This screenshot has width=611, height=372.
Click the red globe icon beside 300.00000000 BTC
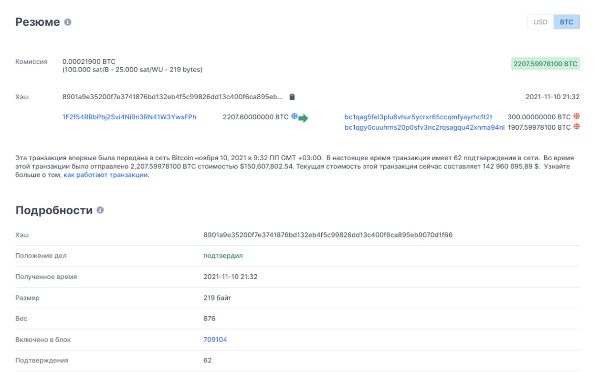pyautogui.click(x=577, y=116)
